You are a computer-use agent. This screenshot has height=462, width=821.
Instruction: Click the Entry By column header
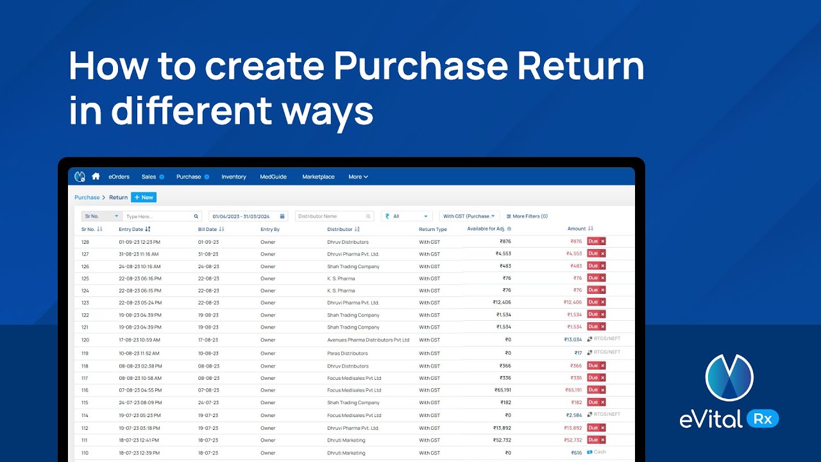pyautogui.click(x=270, y=229)
